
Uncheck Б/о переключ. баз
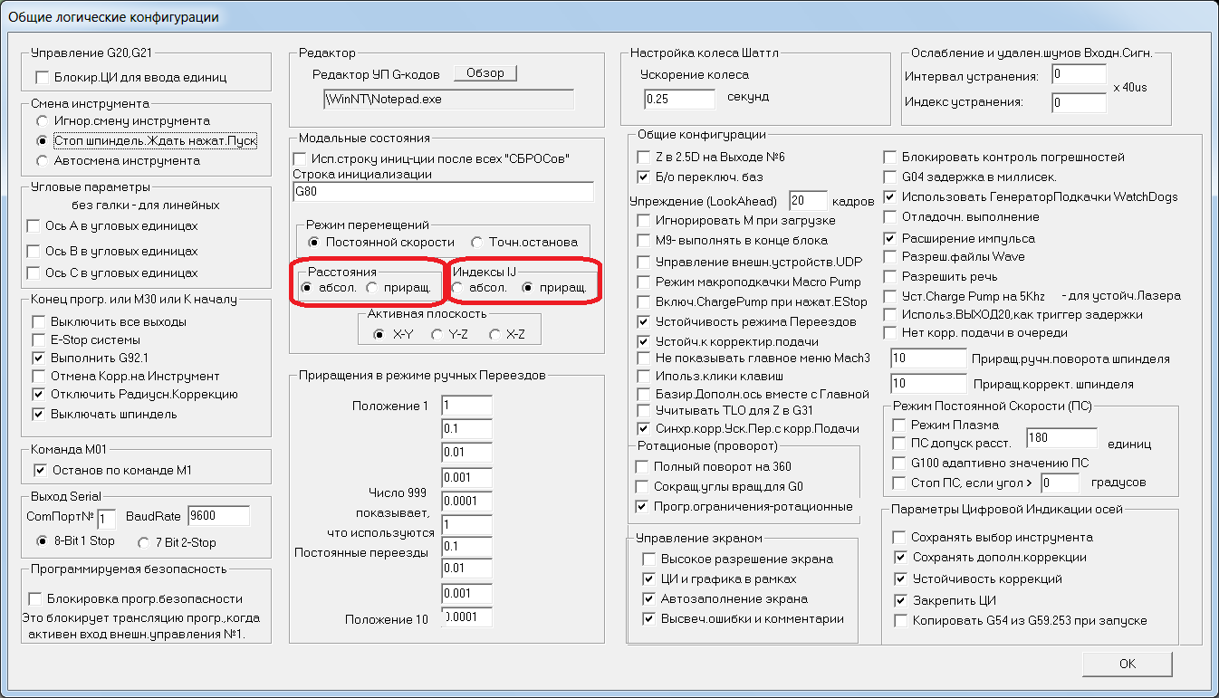(x=644, y=177)
